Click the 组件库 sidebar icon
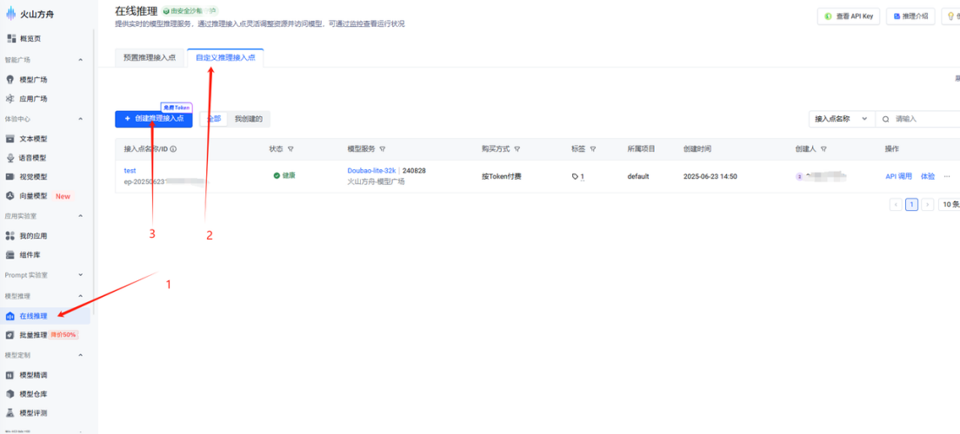The width and height of the screenshot is (960, 434). 10,255
